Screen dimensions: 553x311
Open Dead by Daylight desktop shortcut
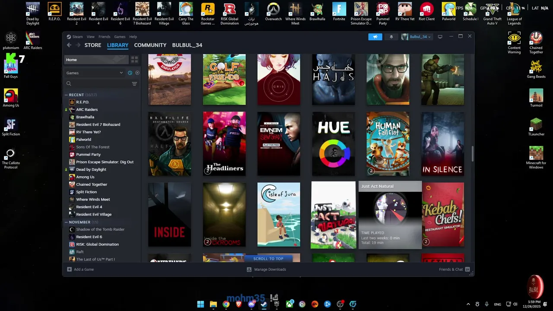(x=32, y=14)
